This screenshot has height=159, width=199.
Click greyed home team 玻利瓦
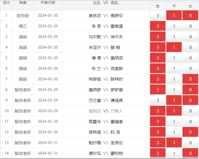(x=95, y=111)
